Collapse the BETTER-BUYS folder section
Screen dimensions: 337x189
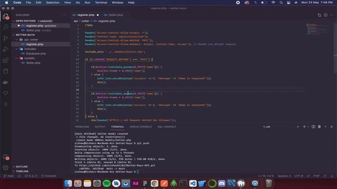[25, 35]
